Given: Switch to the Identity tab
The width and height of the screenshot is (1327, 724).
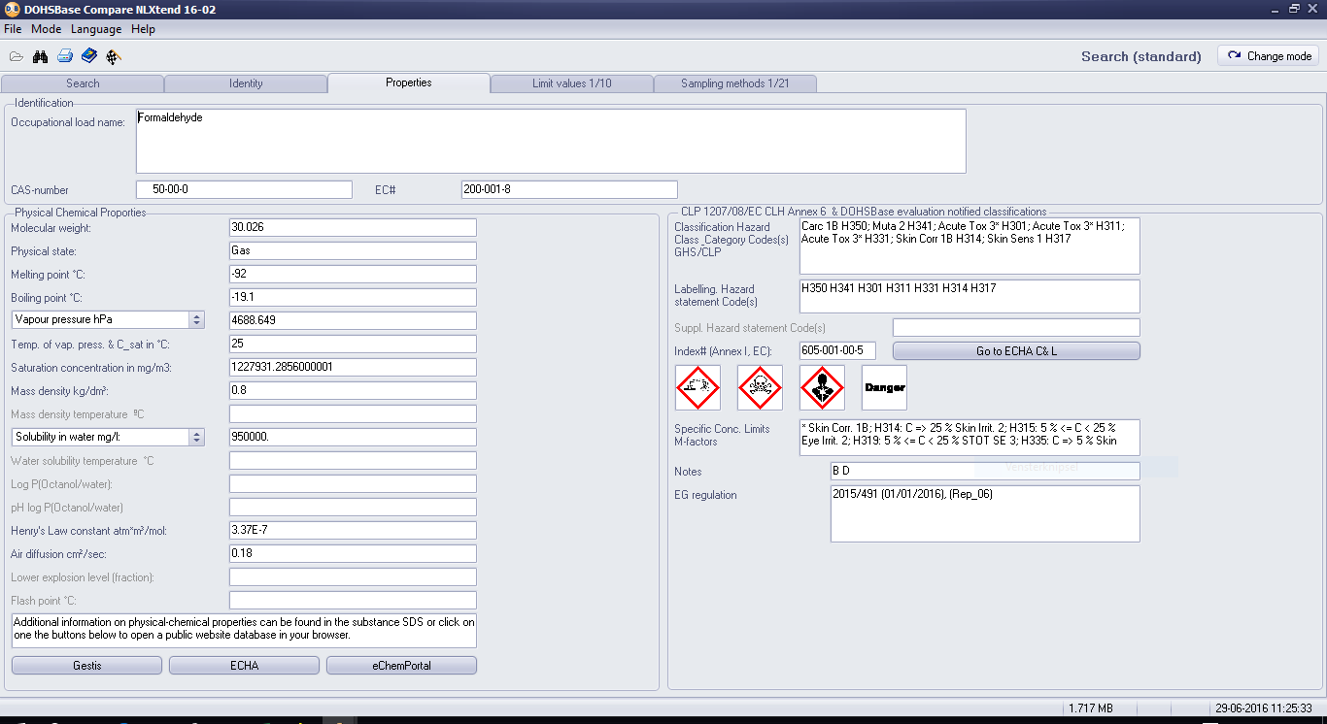Looking at the screenshot, I should point(246,83).
